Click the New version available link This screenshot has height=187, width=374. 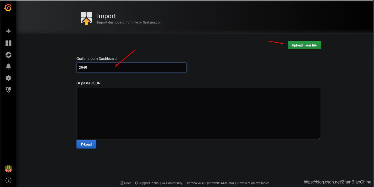coord(253,183)
